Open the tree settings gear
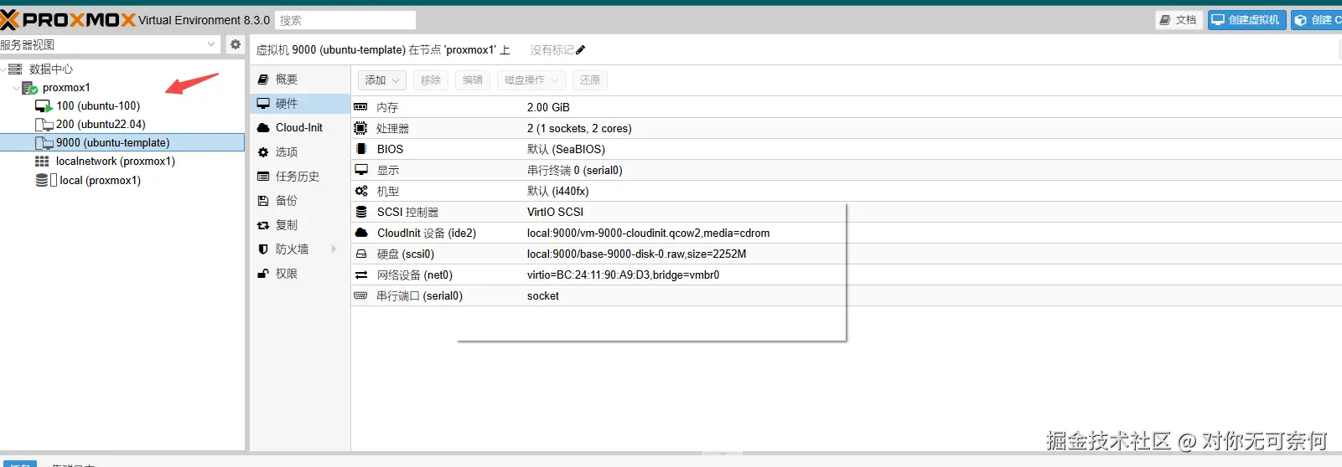 (x=236, y=44)
